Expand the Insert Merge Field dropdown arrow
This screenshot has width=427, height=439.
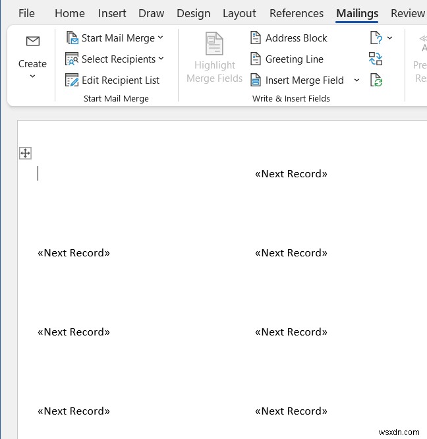click(356, 80)
